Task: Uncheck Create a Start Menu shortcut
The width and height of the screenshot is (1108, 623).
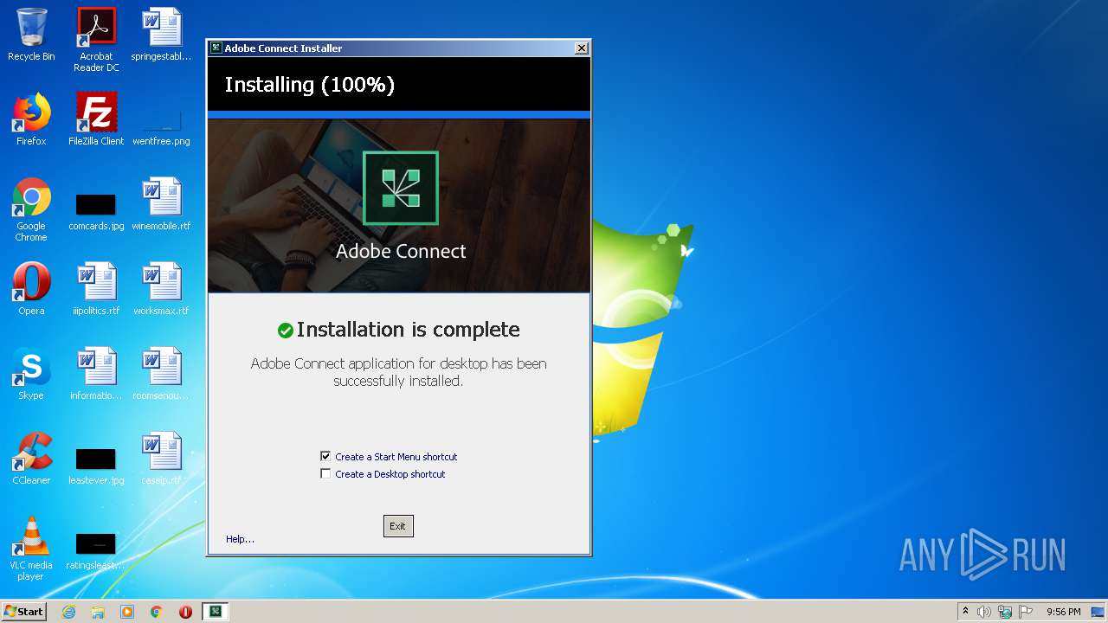Action: point(325,456)
